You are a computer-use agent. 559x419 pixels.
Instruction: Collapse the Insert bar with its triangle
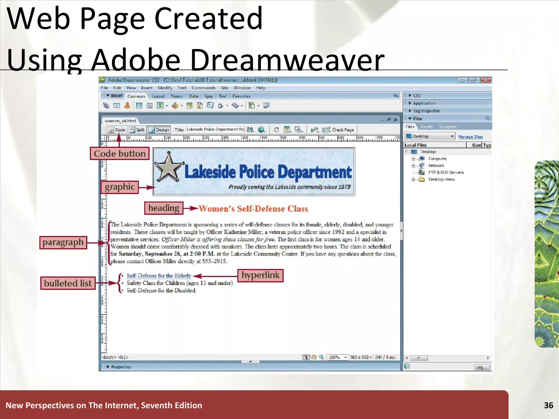108,95
